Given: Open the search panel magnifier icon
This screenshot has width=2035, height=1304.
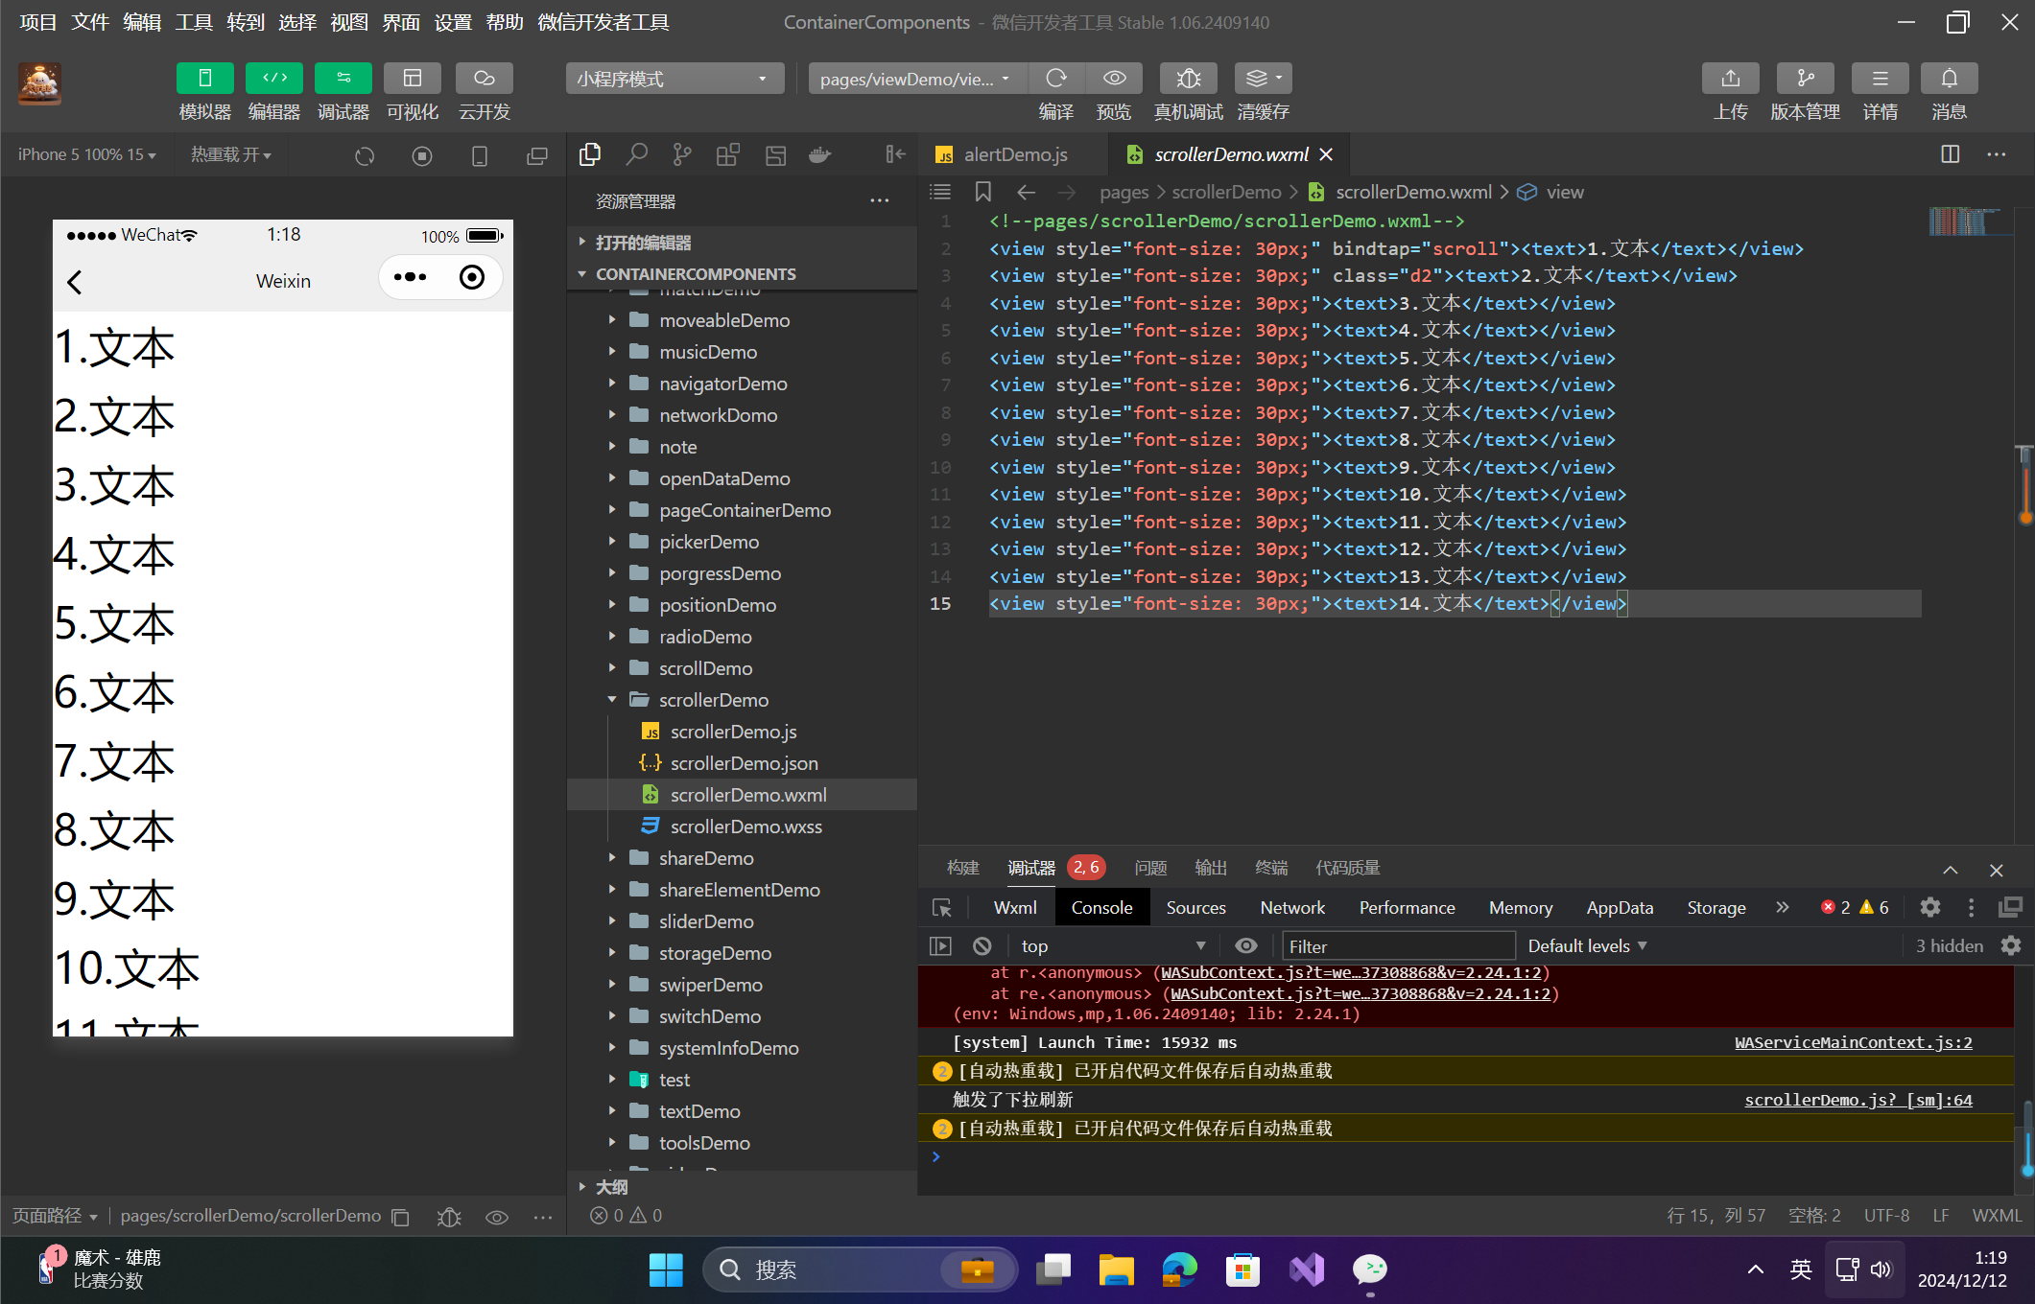Looking at the screenshot, I should (x=636, y=154).
